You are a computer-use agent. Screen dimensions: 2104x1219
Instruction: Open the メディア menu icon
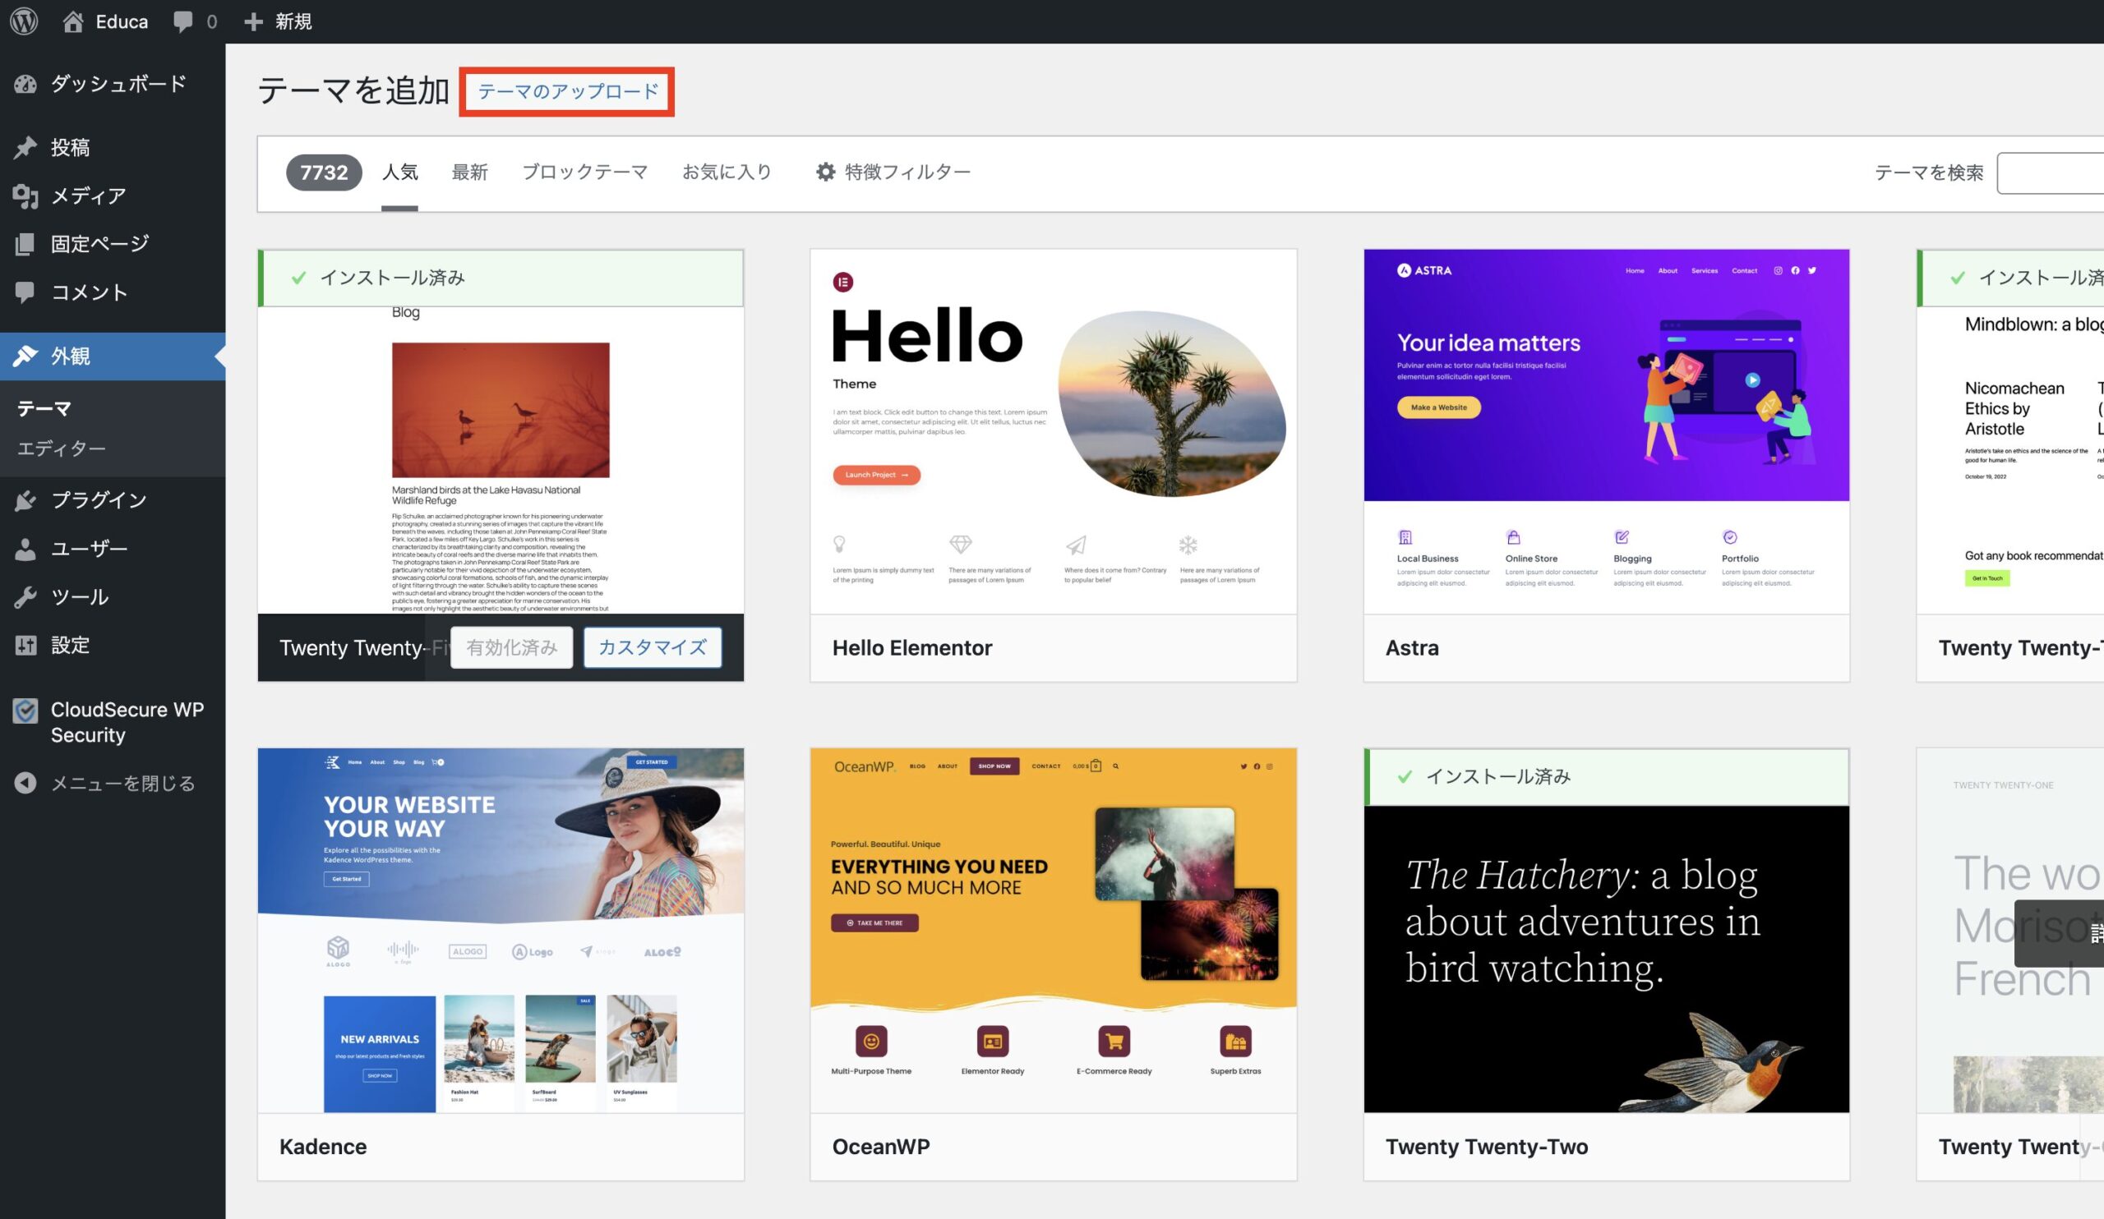(25, 196)
